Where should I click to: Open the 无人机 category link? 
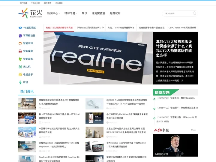click(27, 67)
